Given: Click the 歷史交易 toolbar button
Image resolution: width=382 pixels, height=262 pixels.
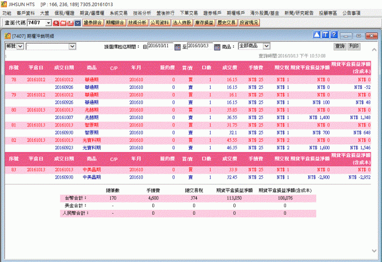Looking at the screenshot, I should (227, 23).
